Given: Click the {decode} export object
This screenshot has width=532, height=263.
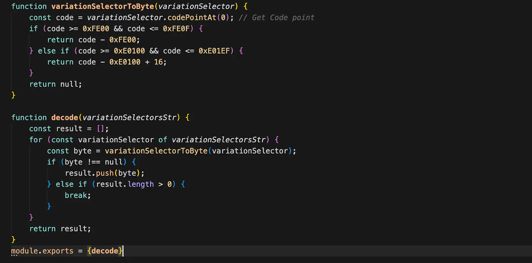Looking at the screenshot, I should pos(105,251).
